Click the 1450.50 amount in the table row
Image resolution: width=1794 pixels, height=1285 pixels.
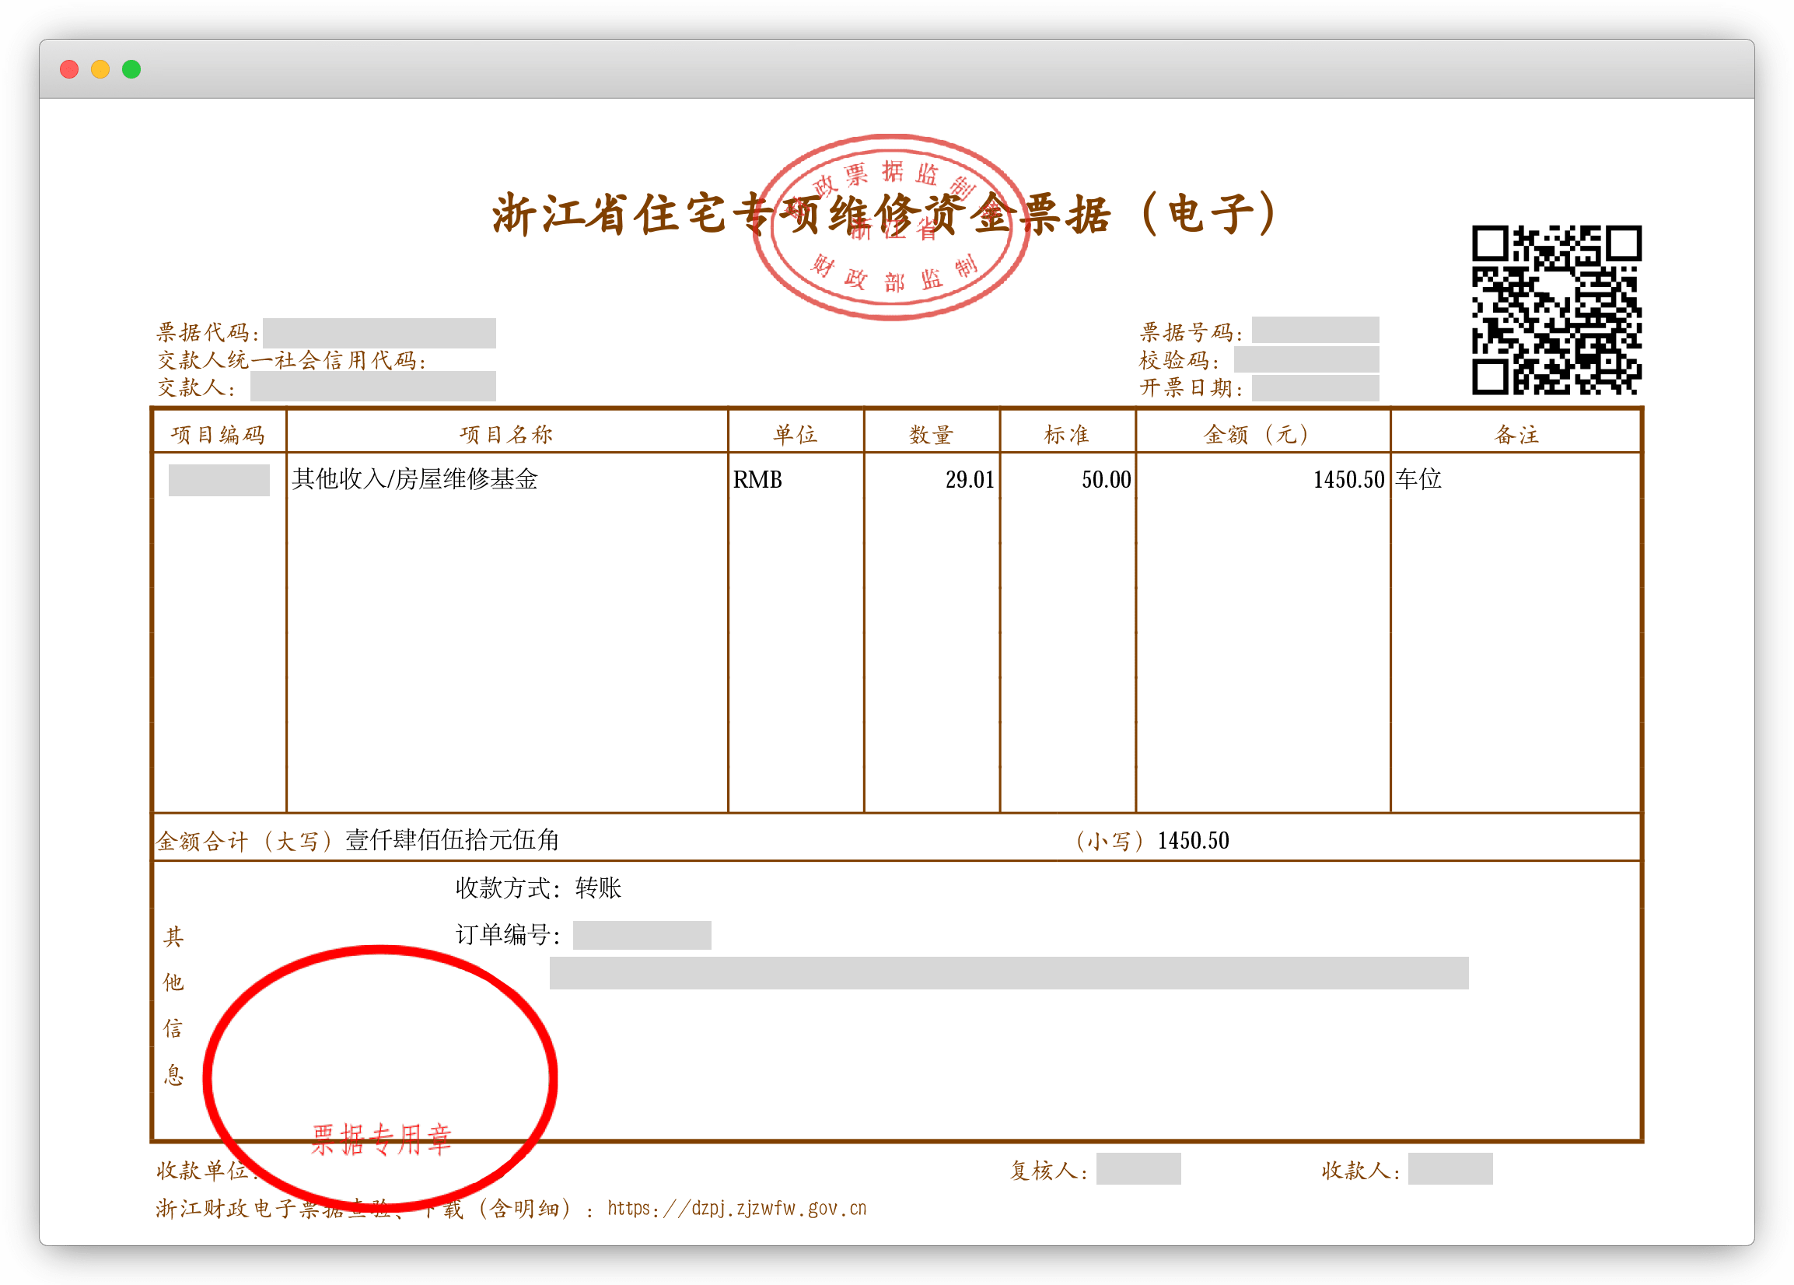[x=1348, y=479]
